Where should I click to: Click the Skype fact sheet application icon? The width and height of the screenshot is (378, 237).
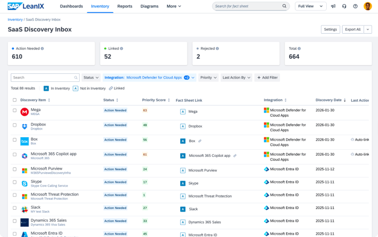(x=183, y=184)
